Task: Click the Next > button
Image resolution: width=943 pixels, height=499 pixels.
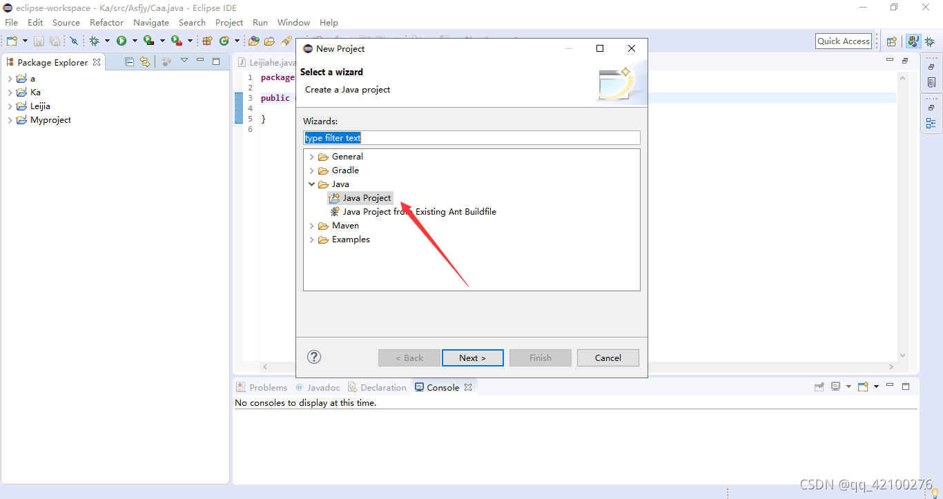Action: 473,358
